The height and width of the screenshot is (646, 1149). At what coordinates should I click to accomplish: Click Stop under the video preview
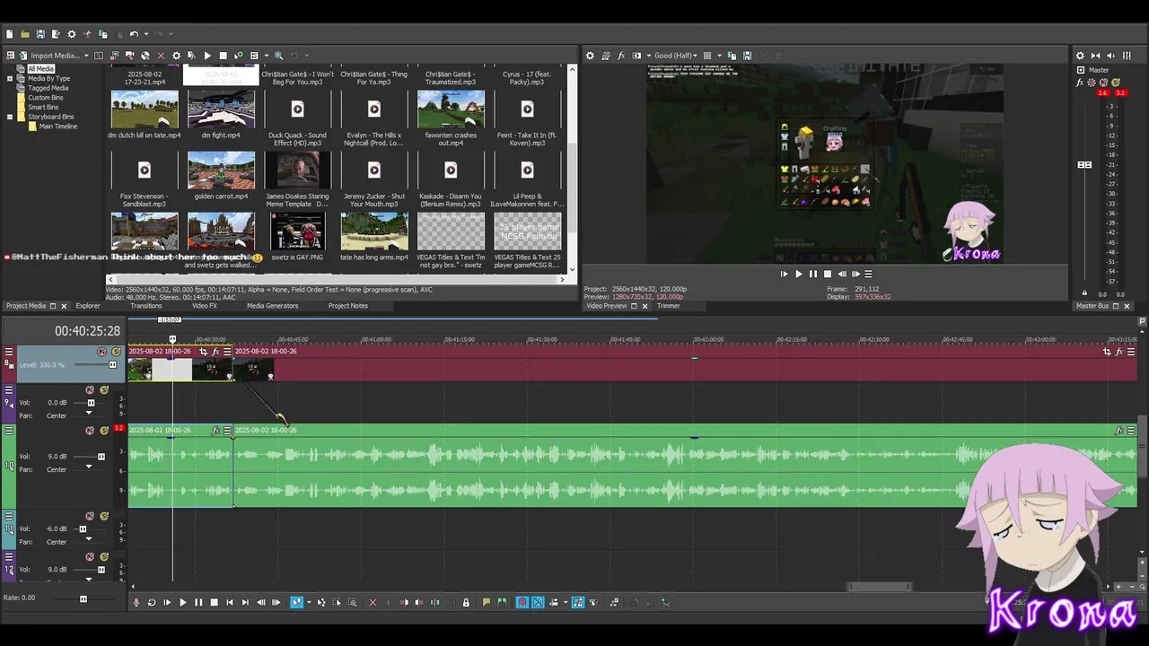coord(828,275)
